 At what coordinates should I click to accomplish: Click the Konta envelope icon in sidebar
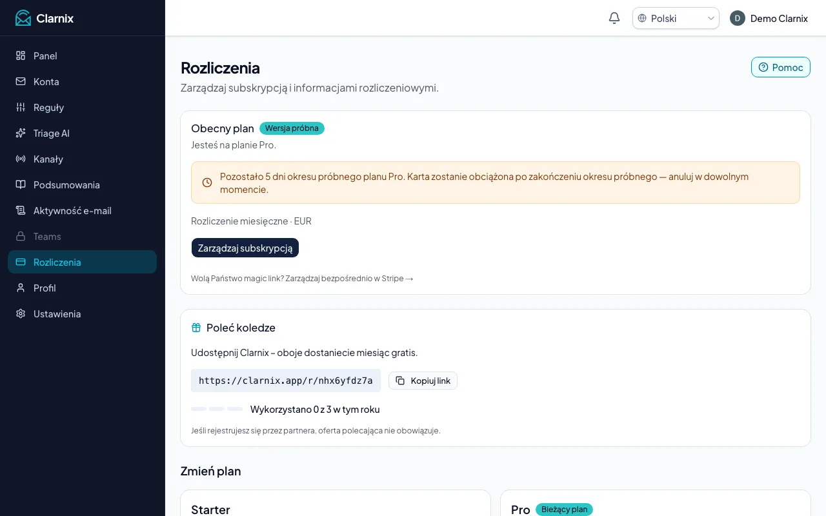(x=21, y=82)
